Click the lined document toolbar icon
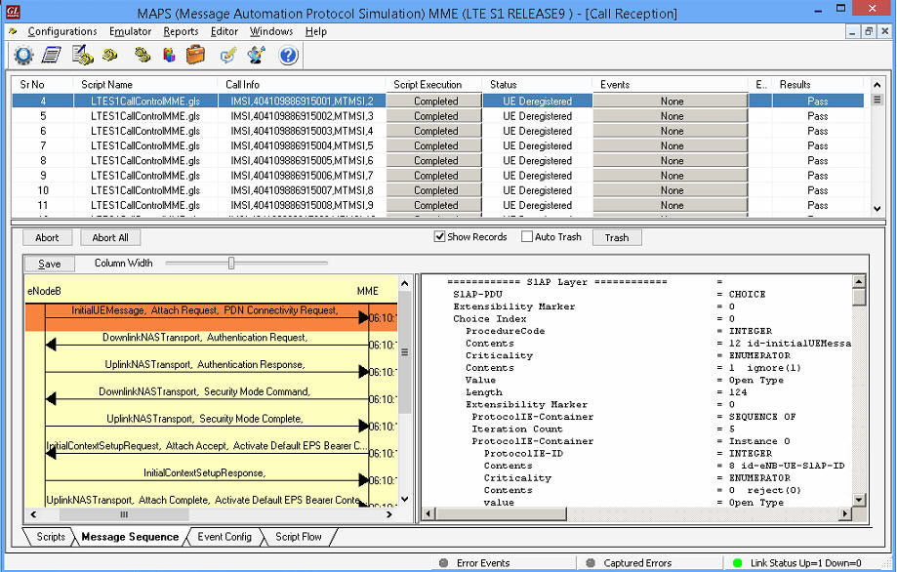Viewport: 897px width, 572px height. [52, 55]
